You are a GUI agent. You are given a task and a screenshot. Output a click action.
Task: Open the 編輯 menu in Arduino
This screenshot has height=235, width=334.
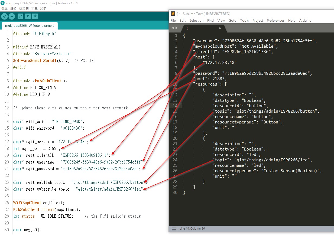click(13, 9)
